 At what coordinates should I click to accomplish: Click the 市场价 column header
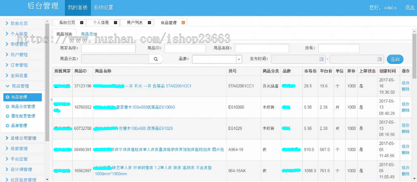[x=310, y=71]
